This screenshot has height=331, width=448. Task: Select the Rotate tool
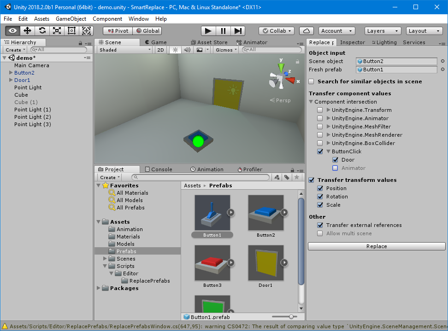click(x=42, y=31)
